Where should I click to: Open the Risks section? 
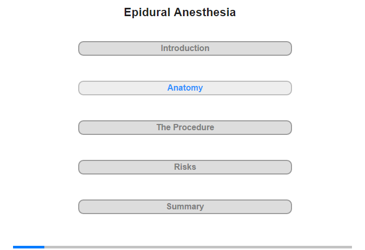point(185,167)
